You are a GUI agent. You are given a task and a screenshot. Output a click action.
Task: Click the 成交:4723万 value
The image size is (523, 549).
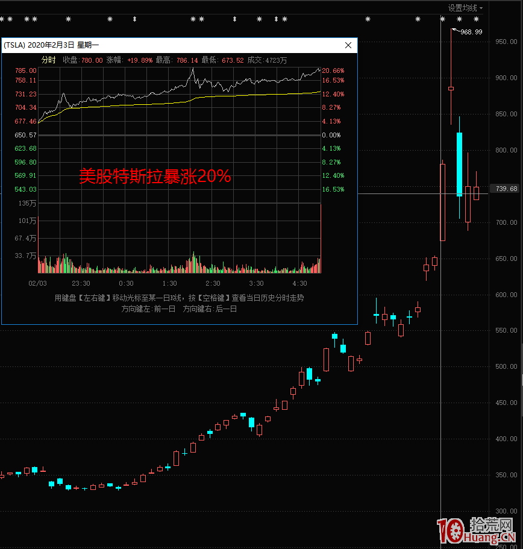pos(267,60)
